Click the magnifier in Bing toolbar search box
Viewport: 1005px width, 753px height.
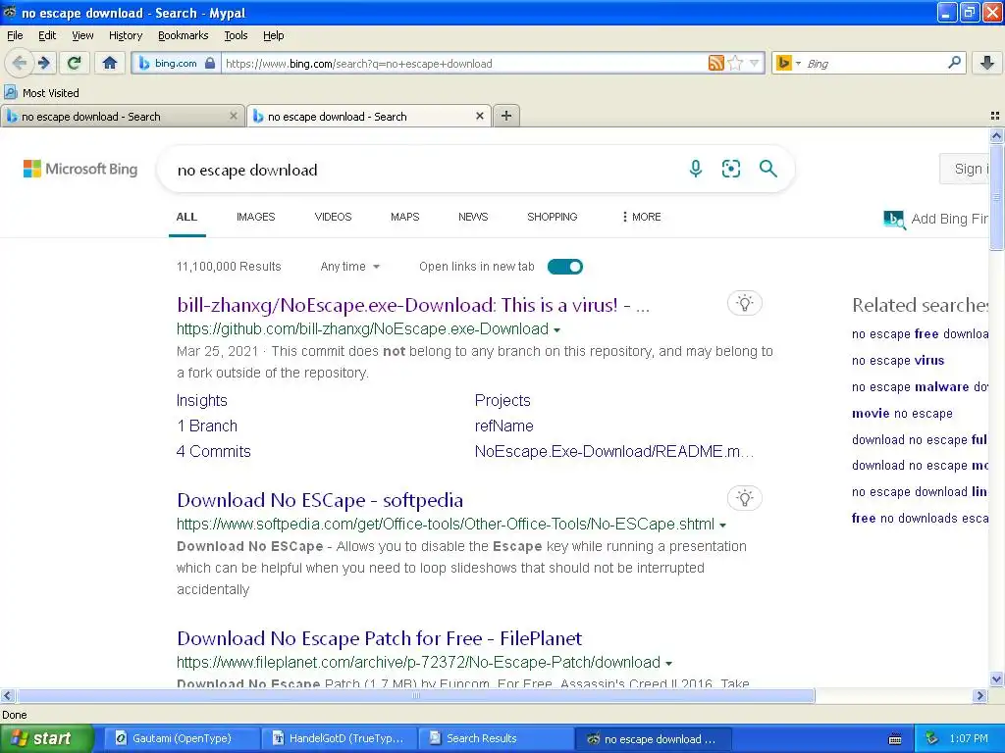click(954, 63)
